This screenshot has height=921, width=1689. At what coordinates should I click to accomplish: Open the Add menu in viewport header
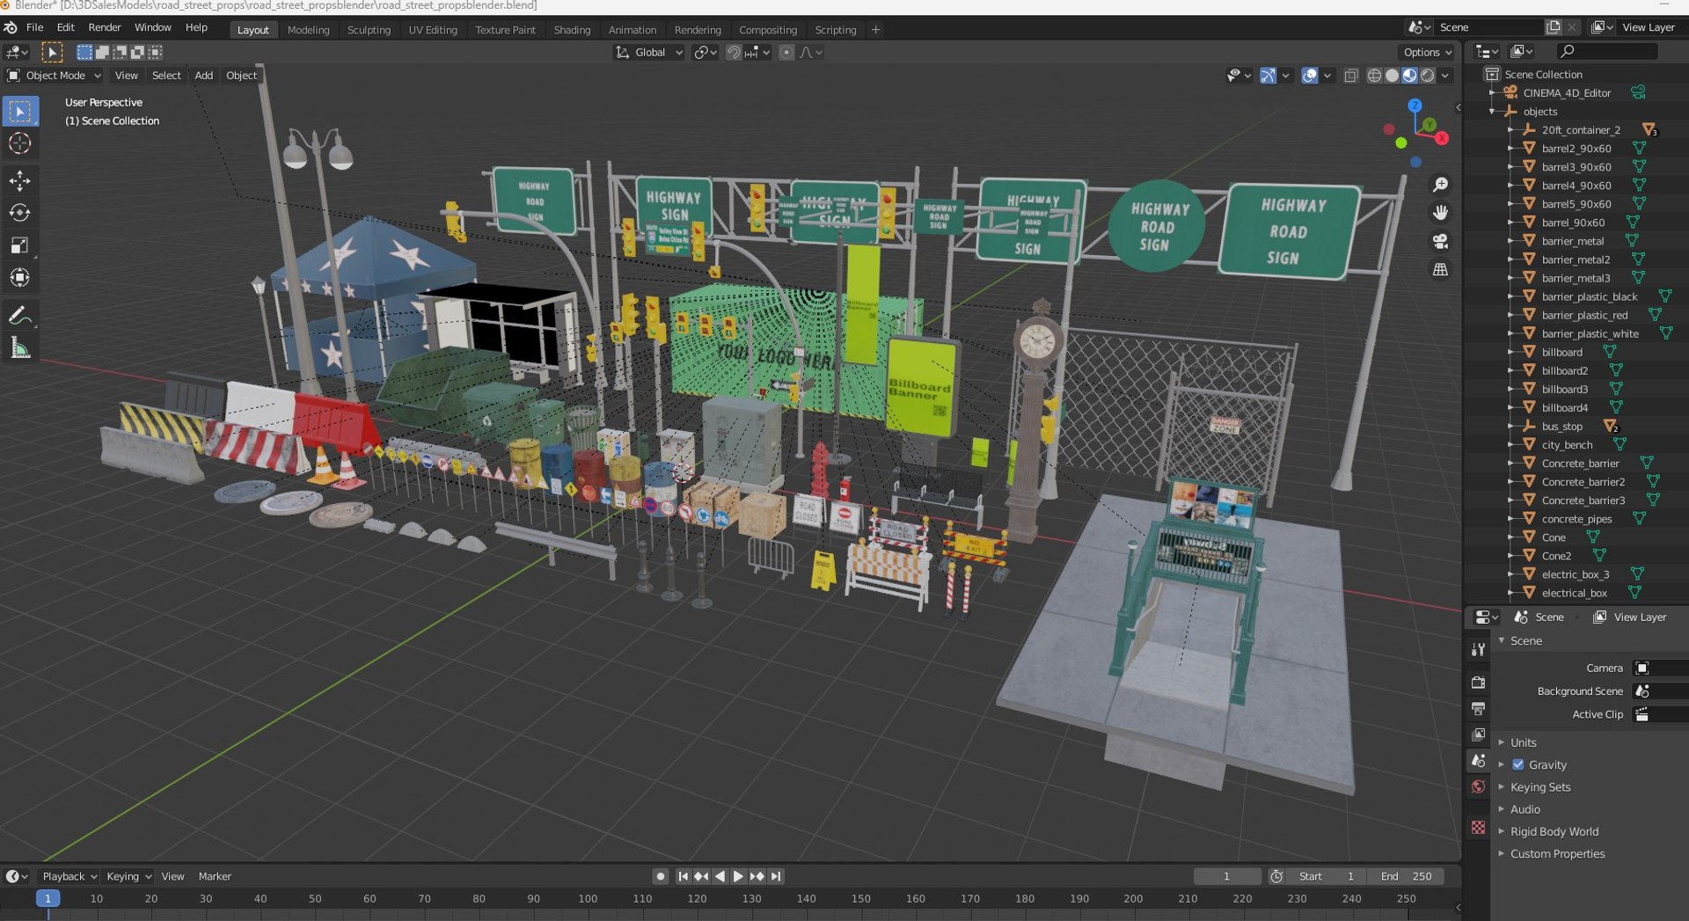[x=203, y=76]
